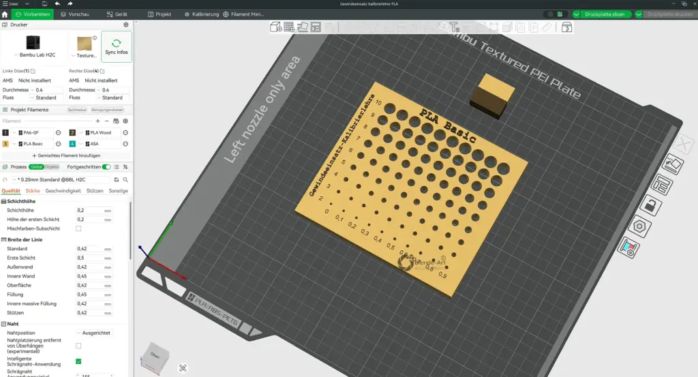Open the Geschwindigkeit settings tab
Image resolution: width=698 pixels, height=377 pixels.
(x=63, y=191)
